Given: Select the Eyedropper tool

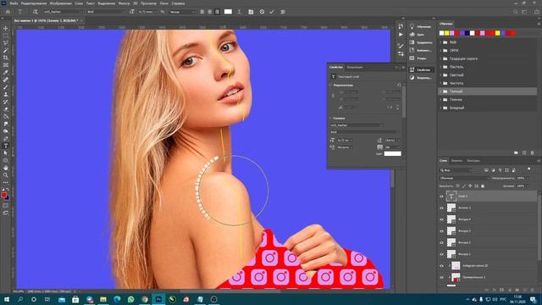Looking at the screenshot, I should pyautogui.click(x=6, y=72).
